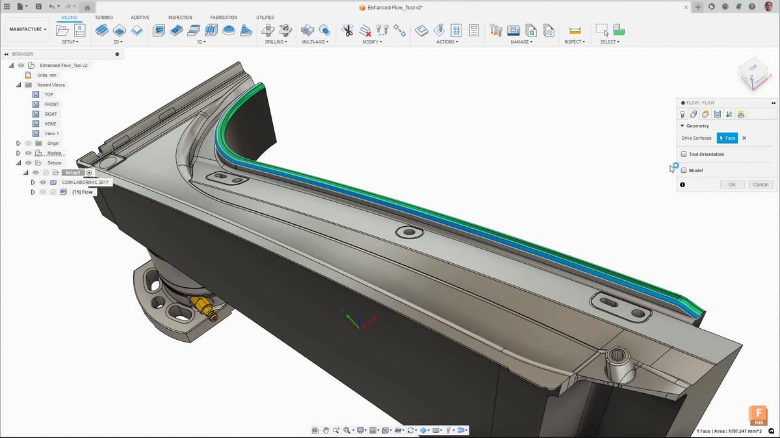This screenshot has width=780, height=438.
Task: Open the MULTI-AXIS dropdown menu
Action: [316, 42]
